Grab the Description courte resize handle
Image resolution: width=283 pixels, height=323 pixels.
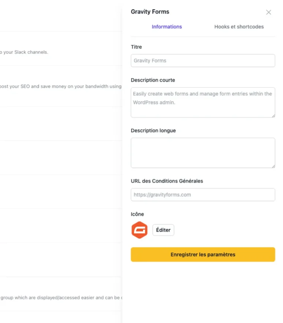coord(273,116)
